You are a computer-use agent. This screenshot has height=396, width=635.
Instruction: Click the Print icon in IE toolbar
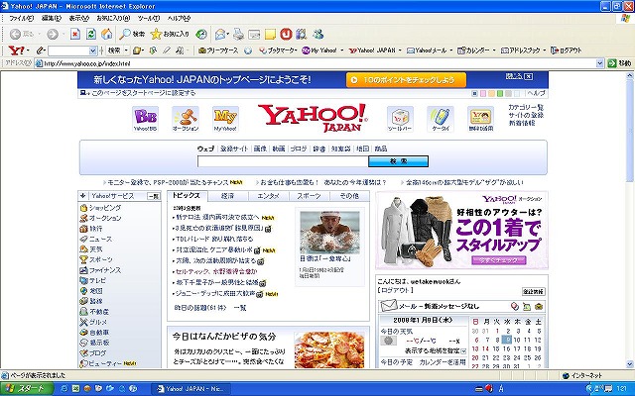click(239, 34)
